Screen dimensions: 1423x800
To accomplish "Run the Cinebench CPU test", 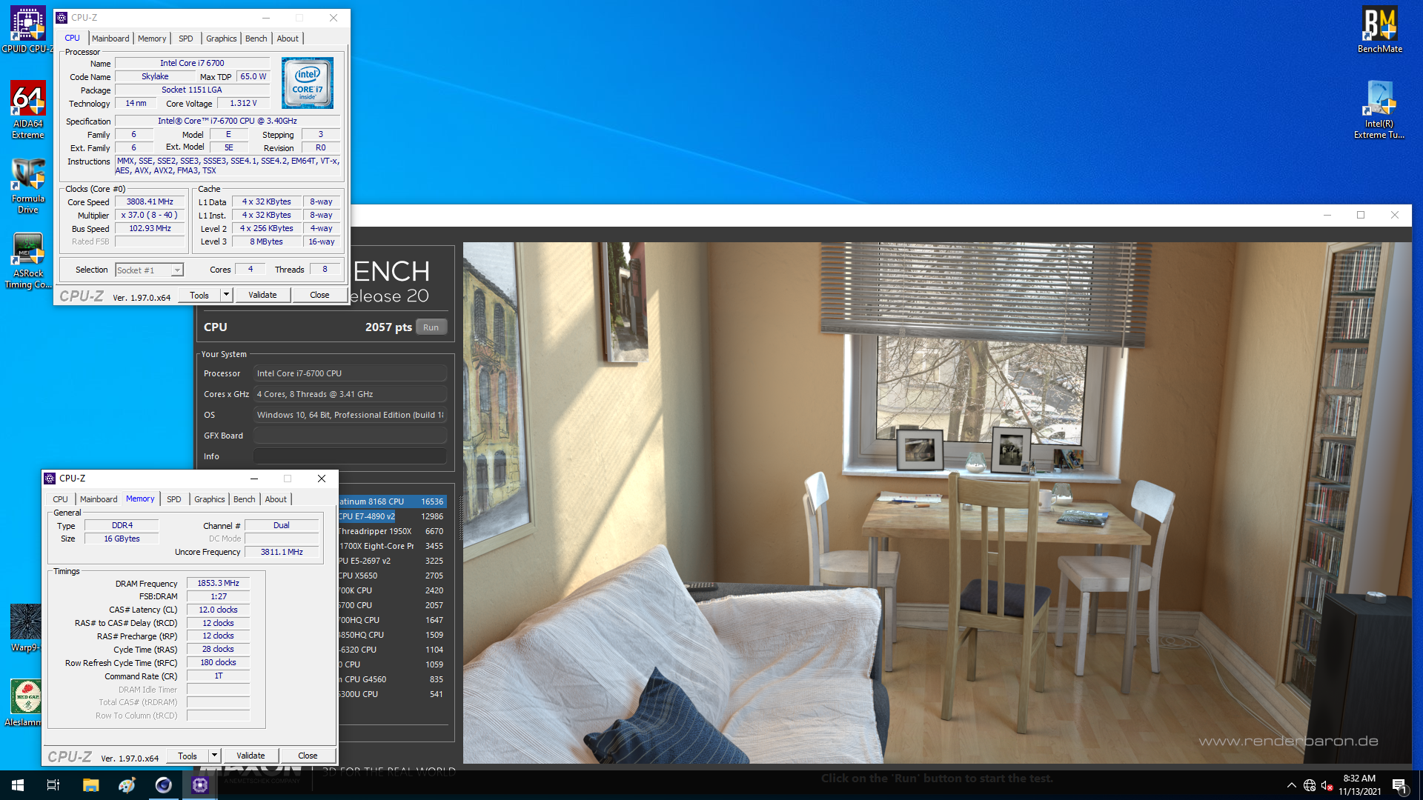I will point(431,327).
